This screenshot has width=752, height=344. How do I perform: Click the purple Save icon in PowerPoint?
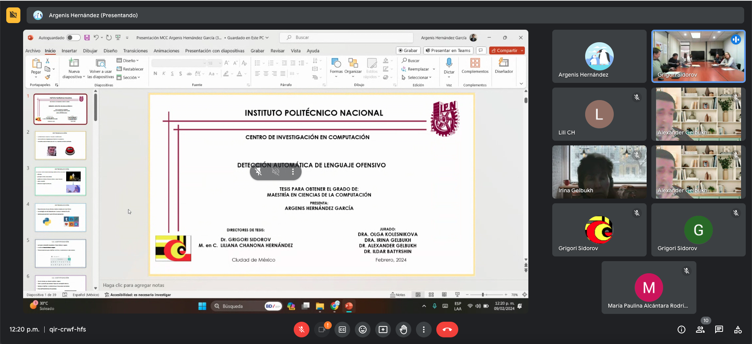[87, 38]
